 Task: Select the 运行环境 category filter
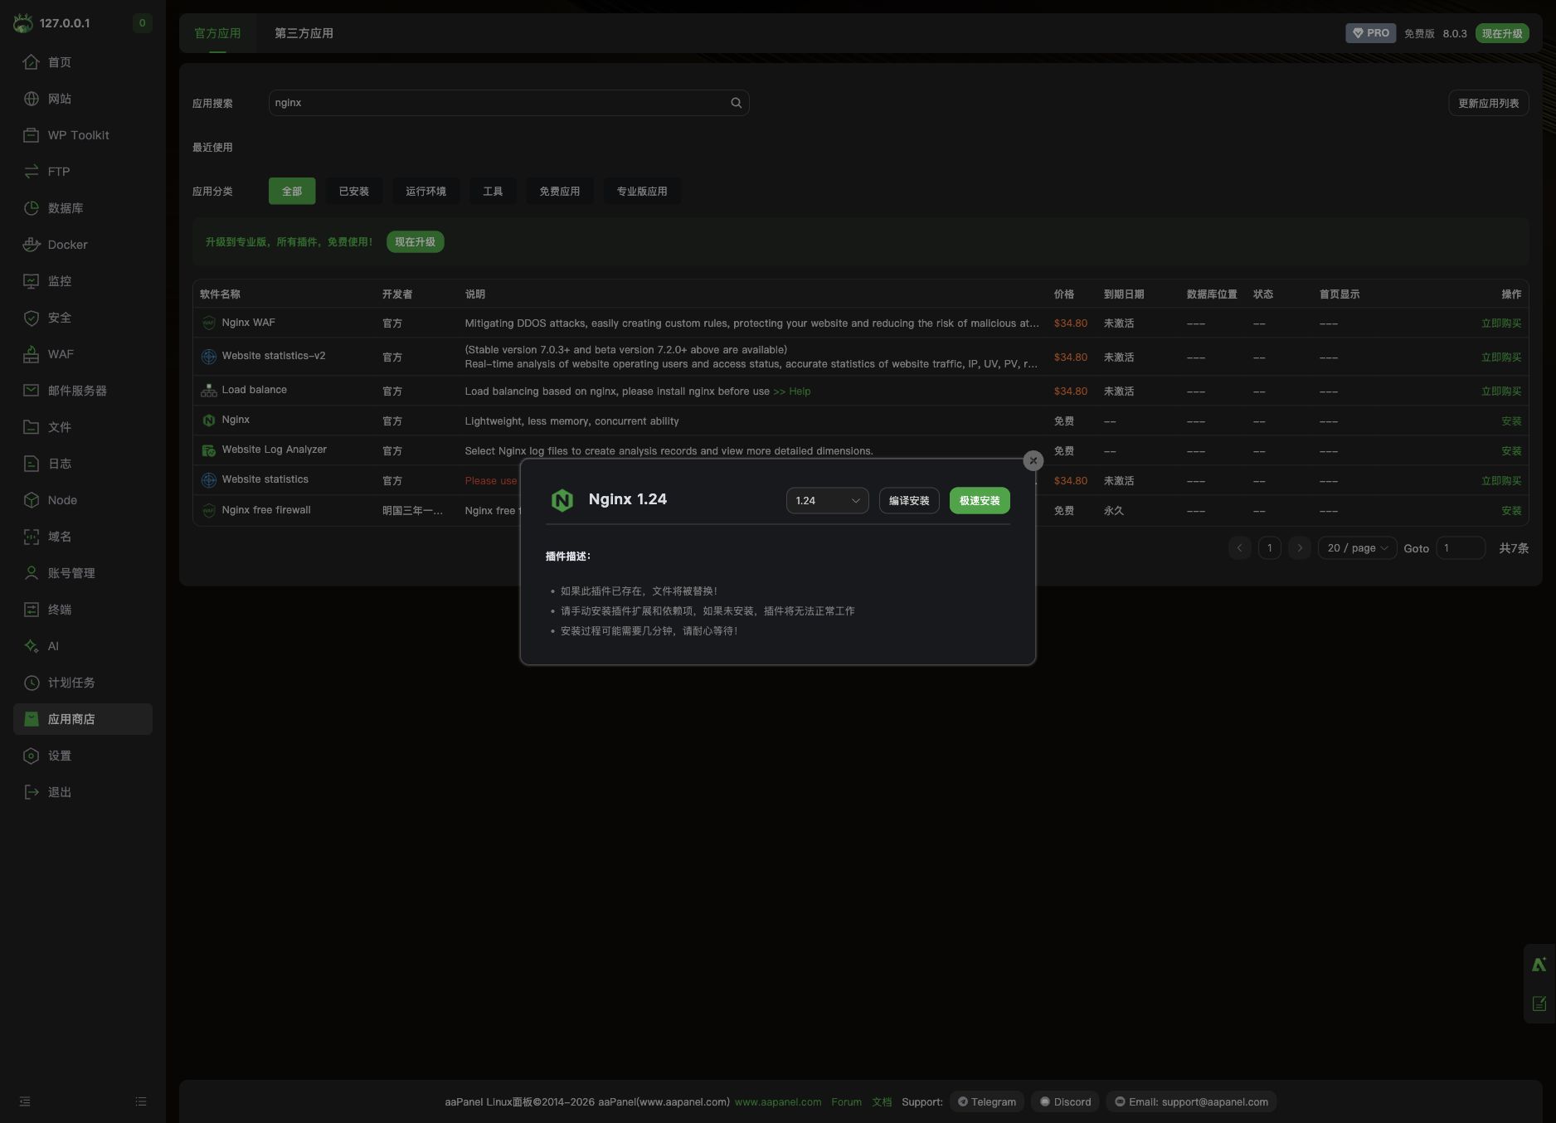click(426, 191)
